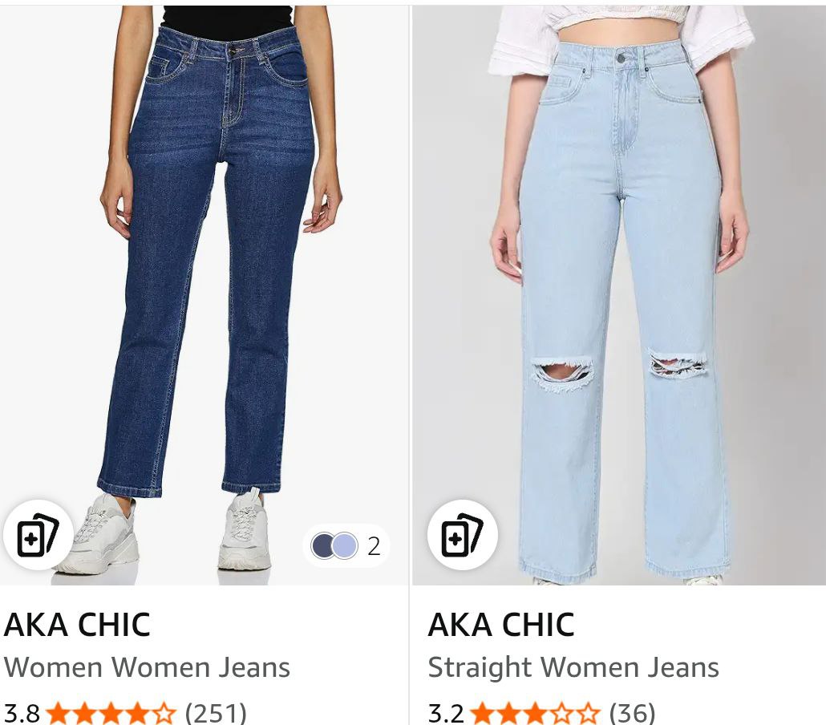
Task: Open view similar icon on dark blue jeans
Action: (38, 535)
